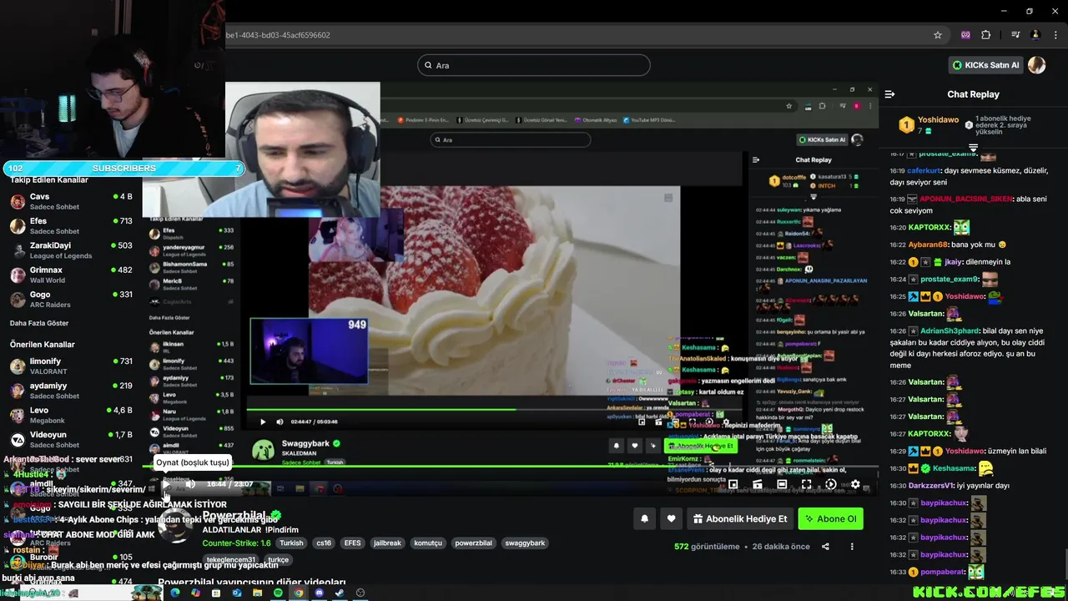Open Steam from taskbar
The width and height of the screenshot is (1068, 601).
pos(340,593)
